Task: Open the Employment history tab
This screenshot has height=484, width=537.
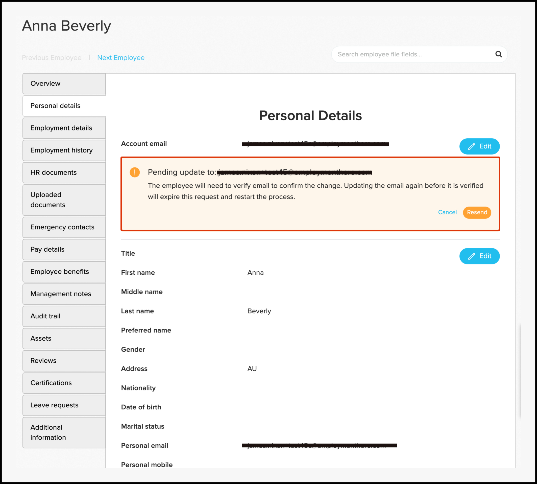Action: coord(64,150)
